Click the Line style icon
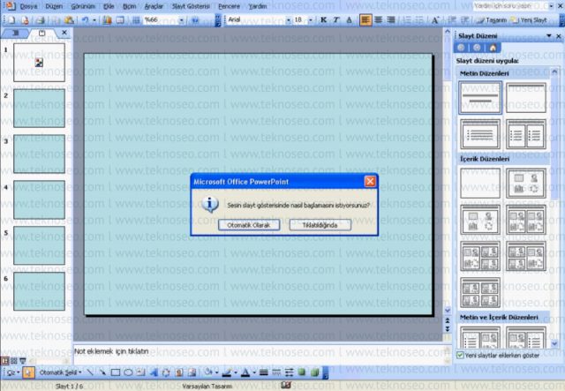The image size is (565, 391). pyautogui.click(x=263, y=372)
